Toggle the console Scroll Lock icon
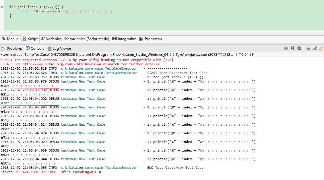Screen dimensions: 324x180 click(x=315, y=48)
